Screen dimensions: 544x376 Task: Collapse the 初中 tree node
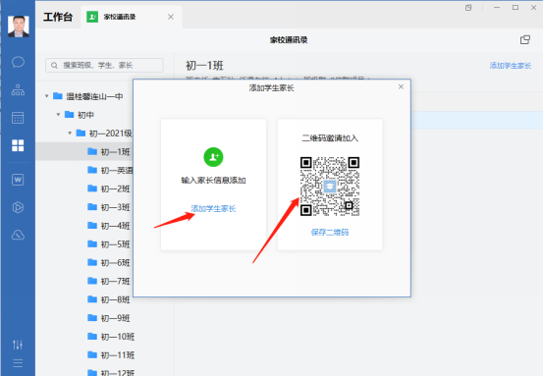click(x=58, y=115)
